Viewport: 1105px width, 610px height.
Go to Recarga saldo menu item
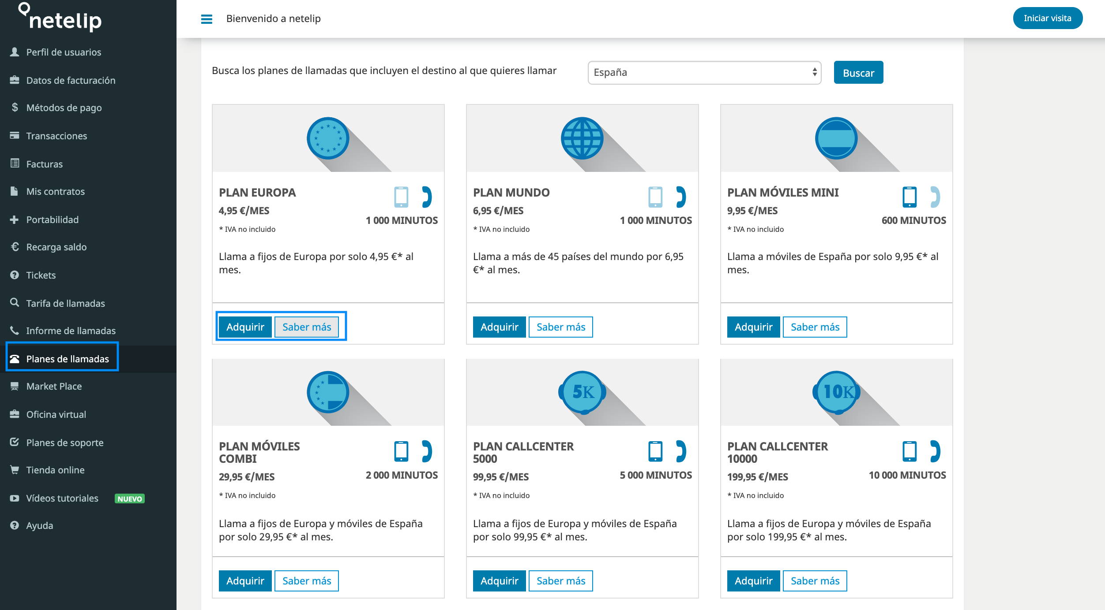coord(56,247)
